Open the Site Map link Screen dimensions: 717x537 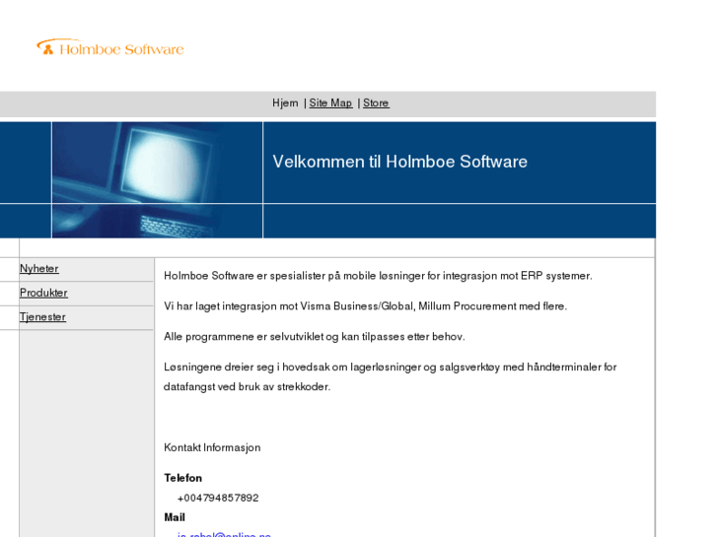coord(330,103)
